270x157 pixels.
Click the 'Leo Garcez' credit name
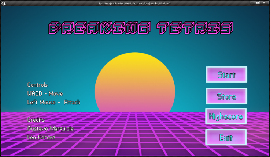pos(41,137)
